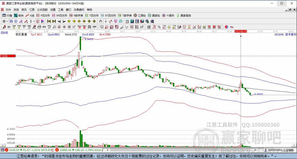The width and height of the screenshot is (297, 159).
Task: Open the 浏览 menu
Action: coord(16,10)
